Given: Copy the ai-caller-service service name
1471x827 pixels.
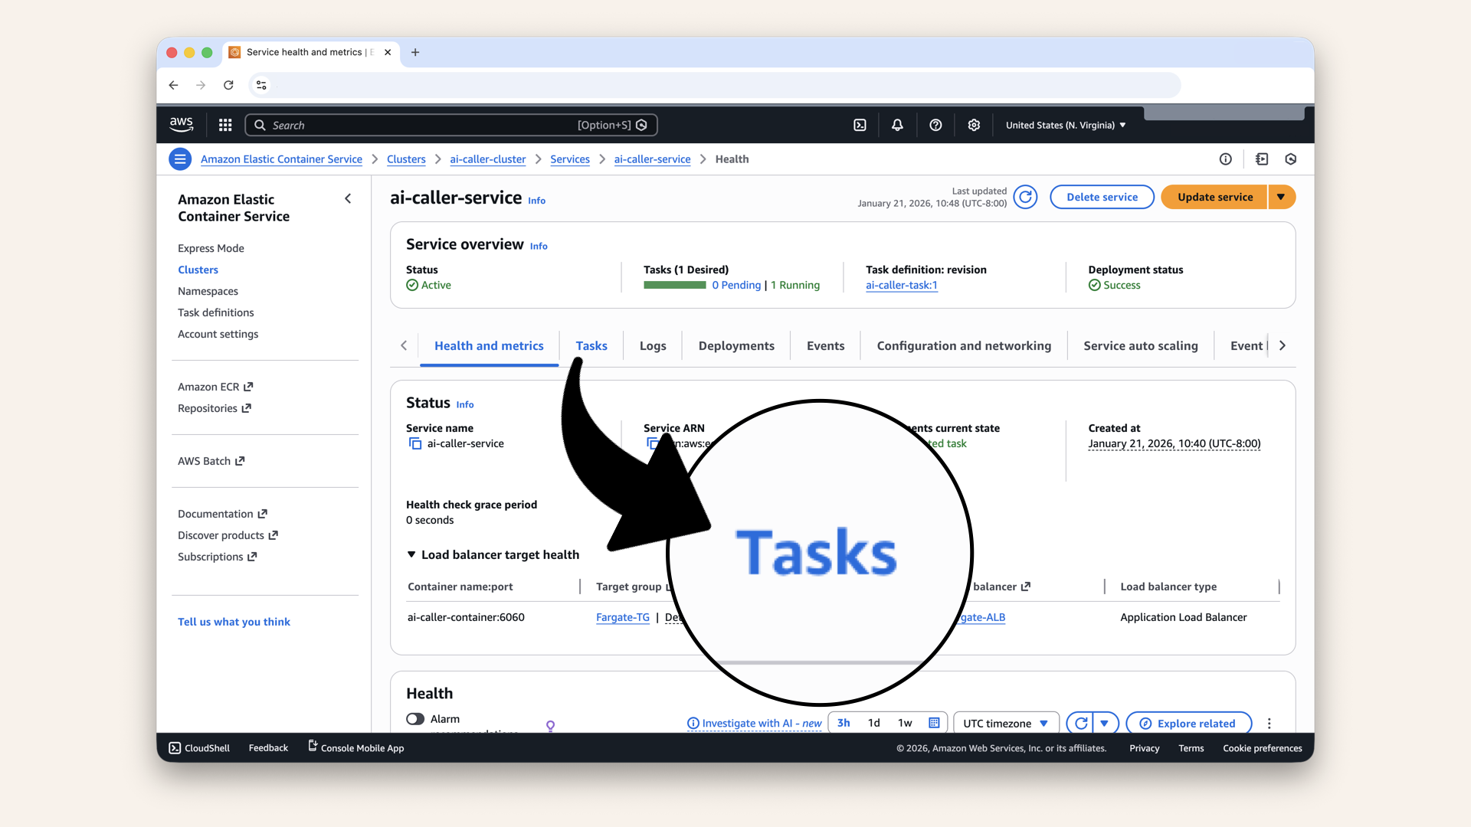Looking at the screenshot, I should click(415, 444).
